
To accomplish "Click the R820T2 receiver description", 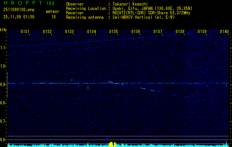I will tap(151, 13).
